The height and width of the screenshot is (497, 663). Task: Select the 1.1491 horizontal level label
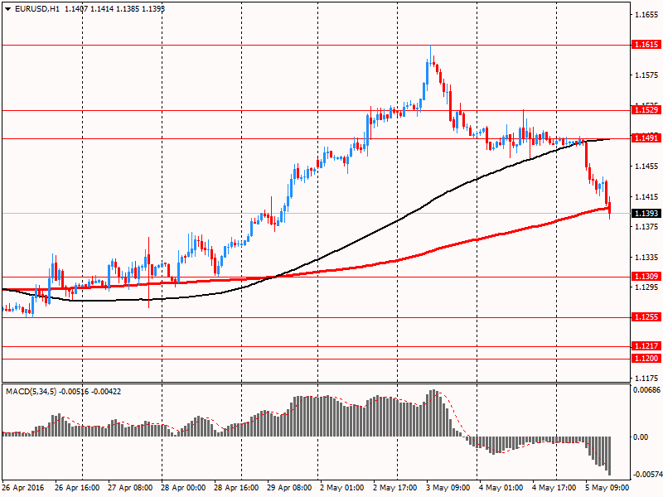[646, 138]
